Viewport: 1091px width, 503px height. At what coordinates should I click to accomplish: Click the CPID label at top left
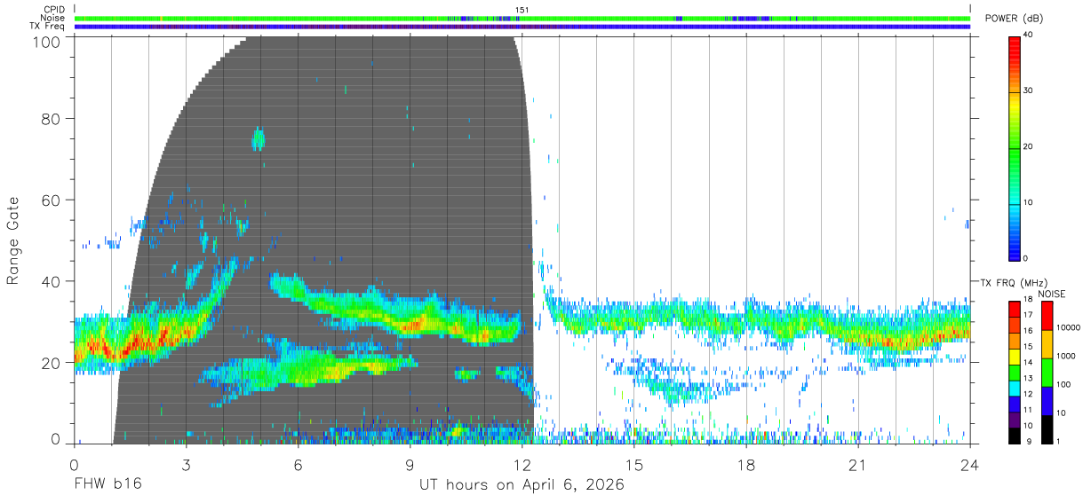pos(54,10)
